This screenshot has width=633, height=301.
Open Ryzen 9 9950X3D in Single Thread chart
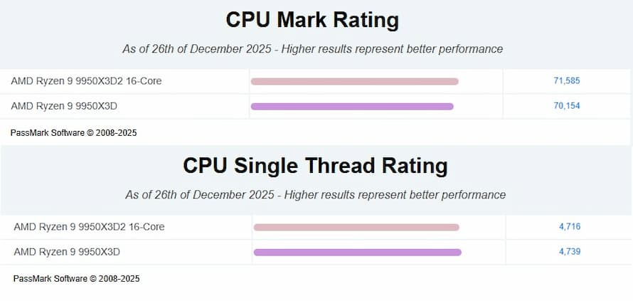point(67,252)
